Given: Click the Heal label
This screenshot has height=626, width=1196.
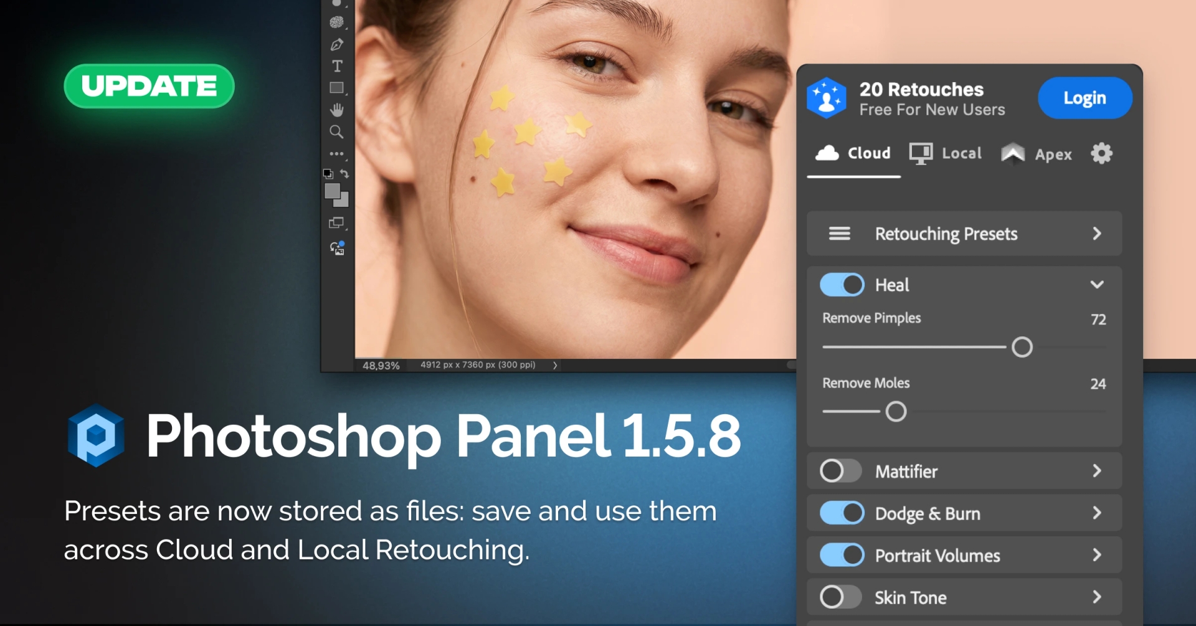Looking at the screenshot, I should [892, 285].
